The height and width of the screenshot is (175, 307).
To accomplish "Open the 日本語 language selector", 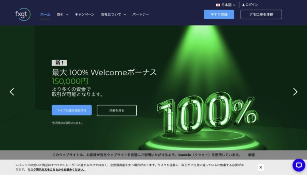I will pos(225,5).
